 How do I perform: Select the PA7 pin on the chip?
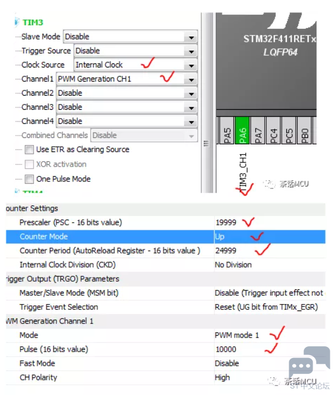[x=258, y=130]
